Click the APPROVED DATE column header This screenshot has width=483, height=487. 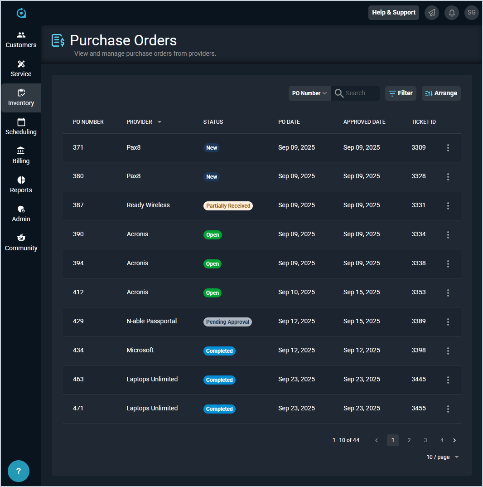(364, 122)
